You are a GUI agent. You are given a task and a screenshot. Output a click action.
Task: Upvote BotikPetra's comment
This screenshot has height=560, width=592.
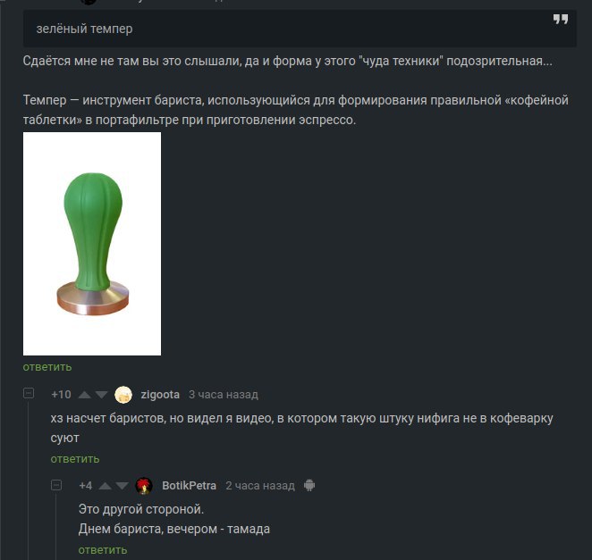(106, 486)
